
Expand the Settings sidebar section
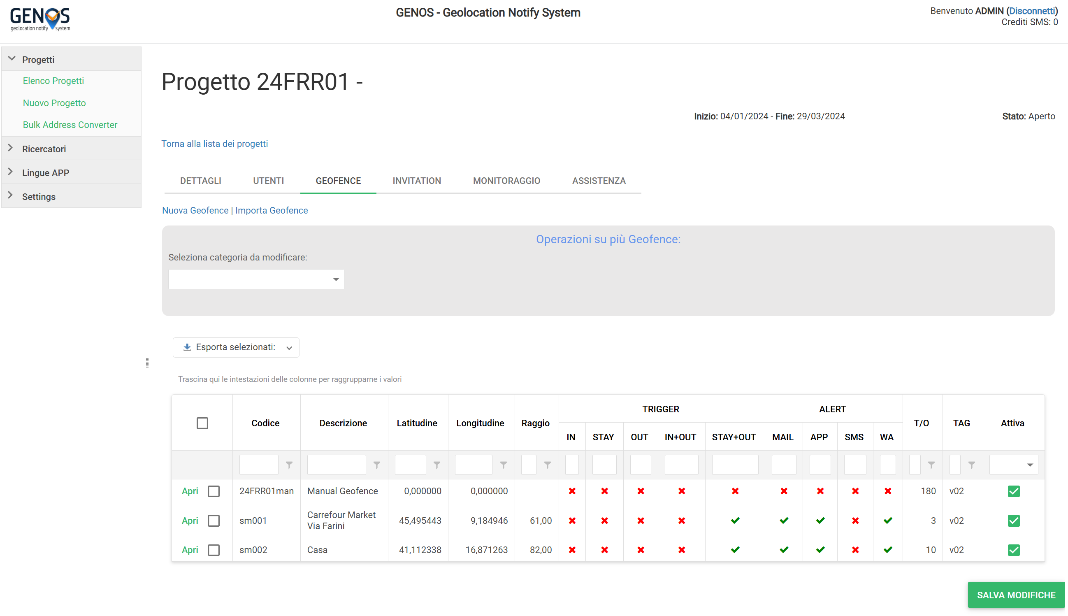click(71, 196)
